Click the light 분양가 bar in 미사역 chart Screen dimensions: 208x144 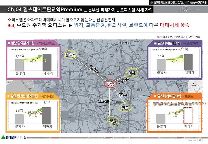tap(161, 65)
